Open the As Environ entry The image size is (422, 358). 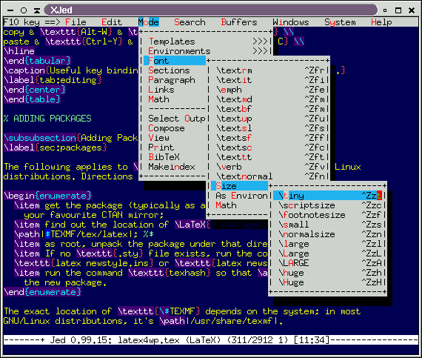tap(240, 196)
